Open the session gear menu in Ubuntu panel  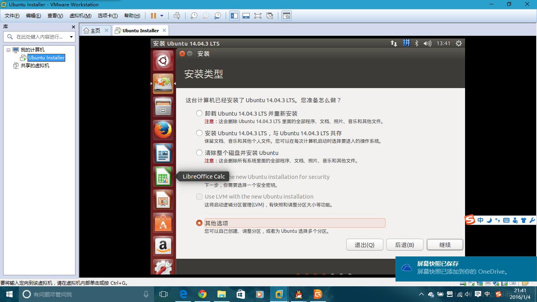coord(458,43)
